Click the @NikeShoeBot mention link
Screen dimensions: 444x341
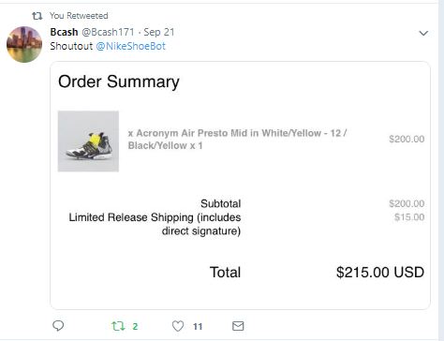(130, 46)
